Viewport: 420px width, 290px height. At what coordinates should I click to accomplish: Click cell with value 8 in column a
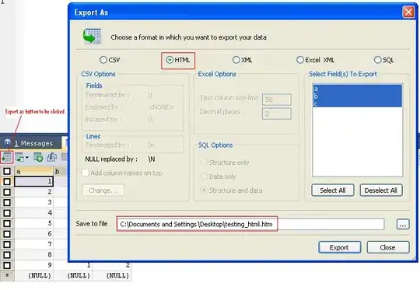(33, 255)
